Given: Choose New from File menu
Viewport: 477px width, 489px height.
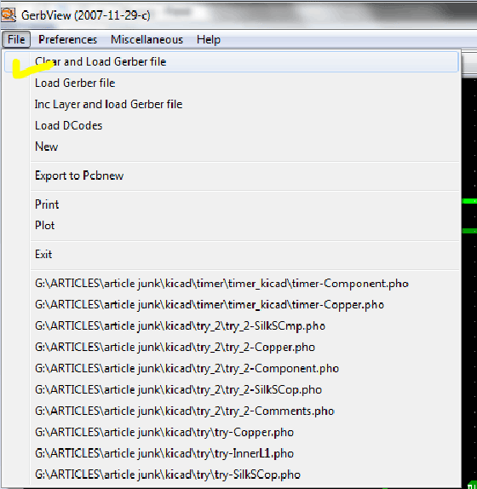Looking at the screenshot, I should click(232, 147).
